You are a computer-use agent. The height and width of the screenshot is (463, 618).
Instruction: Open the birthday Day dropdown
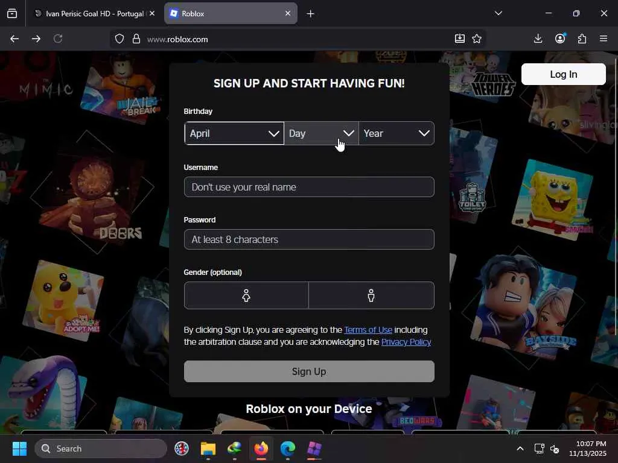[x=321, y=133]
